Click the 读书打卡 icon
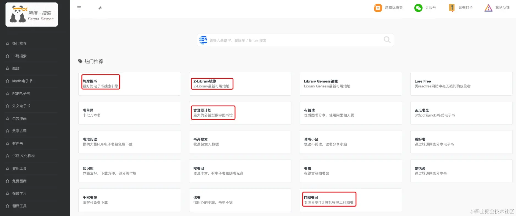This screenshot has height=216, width=516. pyautogui.click(x=452, y=8)
